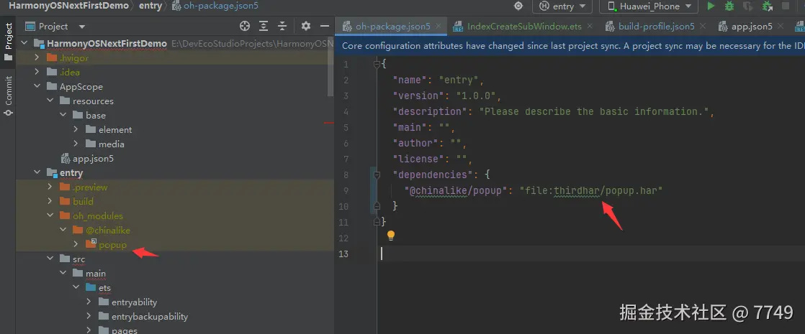Image resolution: width=805 pixels, height=334 pixels.
Task: Collapse the @chinalike folder
Action: click(63, 230)
